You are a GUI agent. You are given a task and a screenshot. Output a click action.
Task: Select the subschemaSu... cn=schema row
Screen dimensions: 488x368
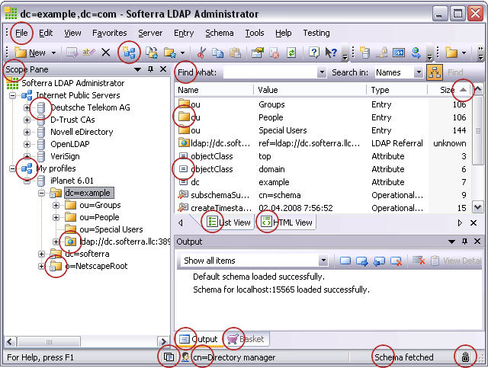[323, 195]
